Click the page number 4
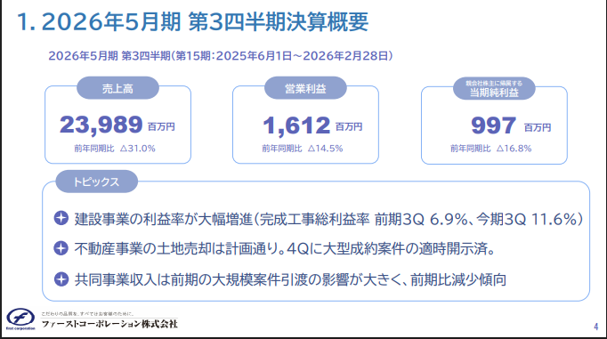This screenshot has width=607, height=339. pos(596,327)
